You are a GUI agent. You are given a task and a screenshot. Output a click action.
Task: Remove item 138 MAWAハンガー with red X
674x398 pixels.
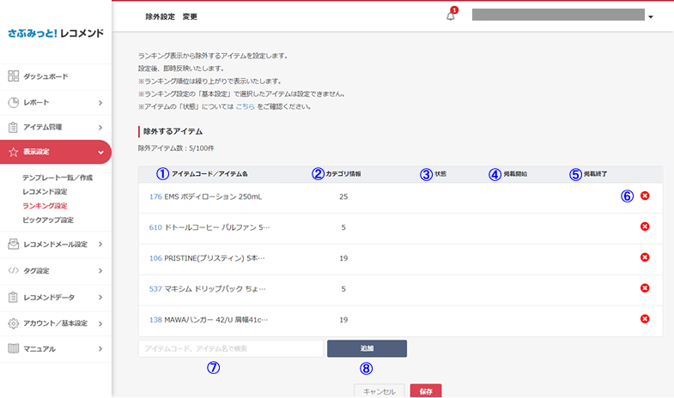click(645, 319)
